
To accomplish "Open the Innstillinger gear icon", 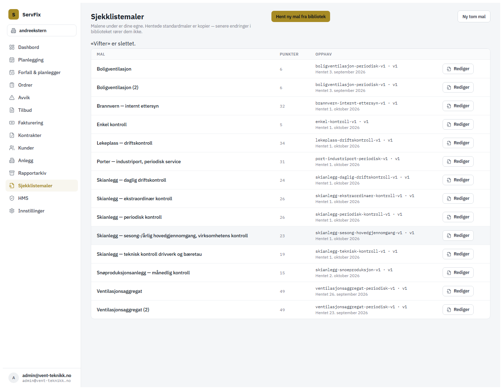I will (12, 211).
